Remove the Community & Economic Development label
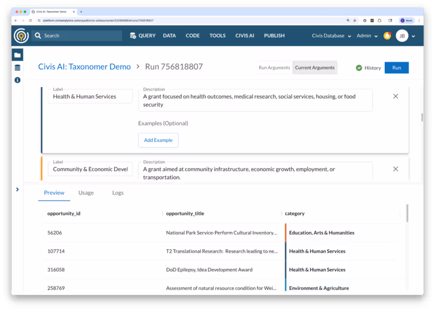The image size is (435, 310). (396, 169)
